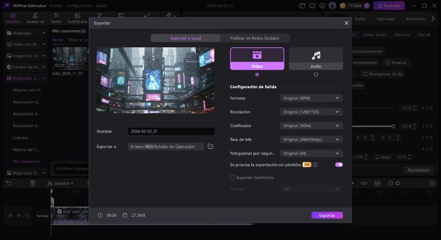Click the top-right Exportar button
Screen dimensions: 441x240
[389, 6]
